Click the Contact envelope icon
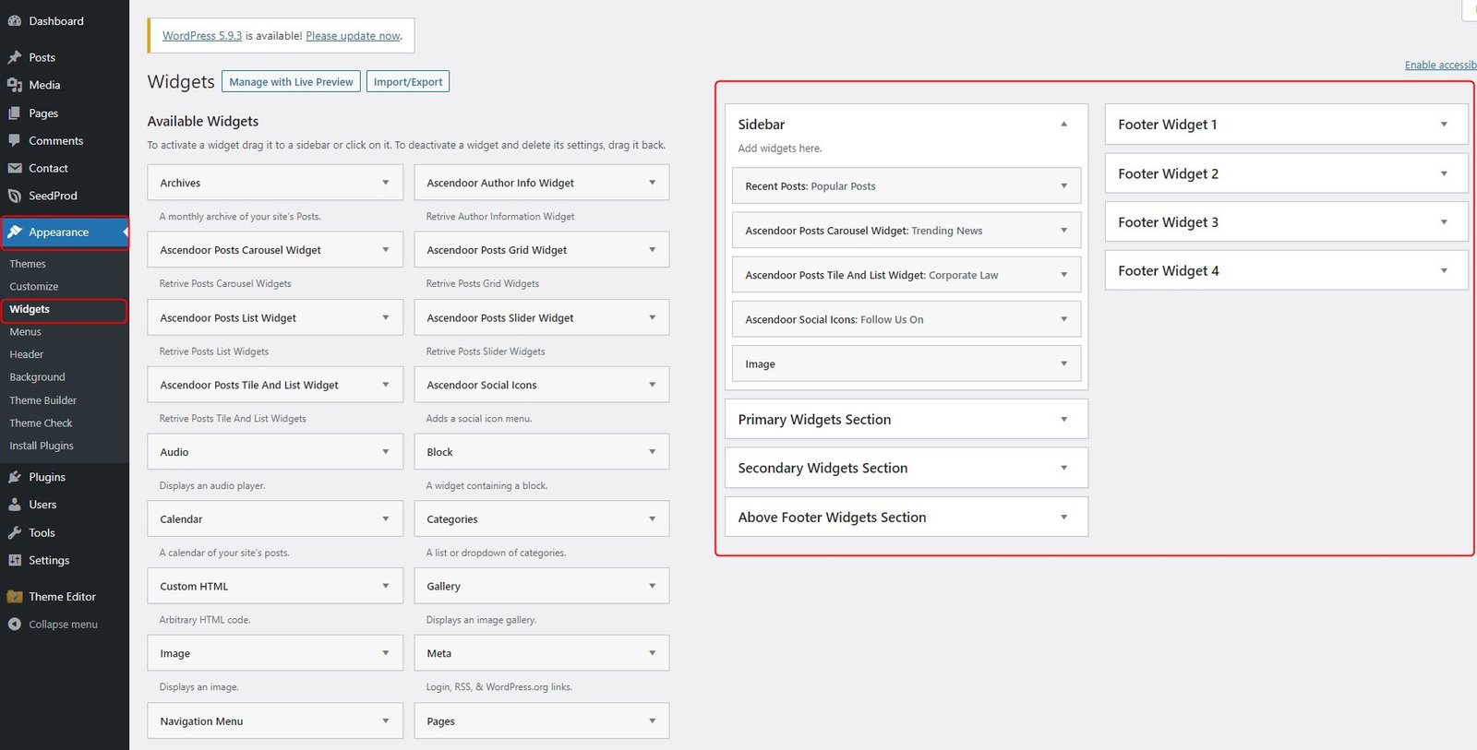The height and width of the screenshot is (750, 1477). click(x=15, y=169)
